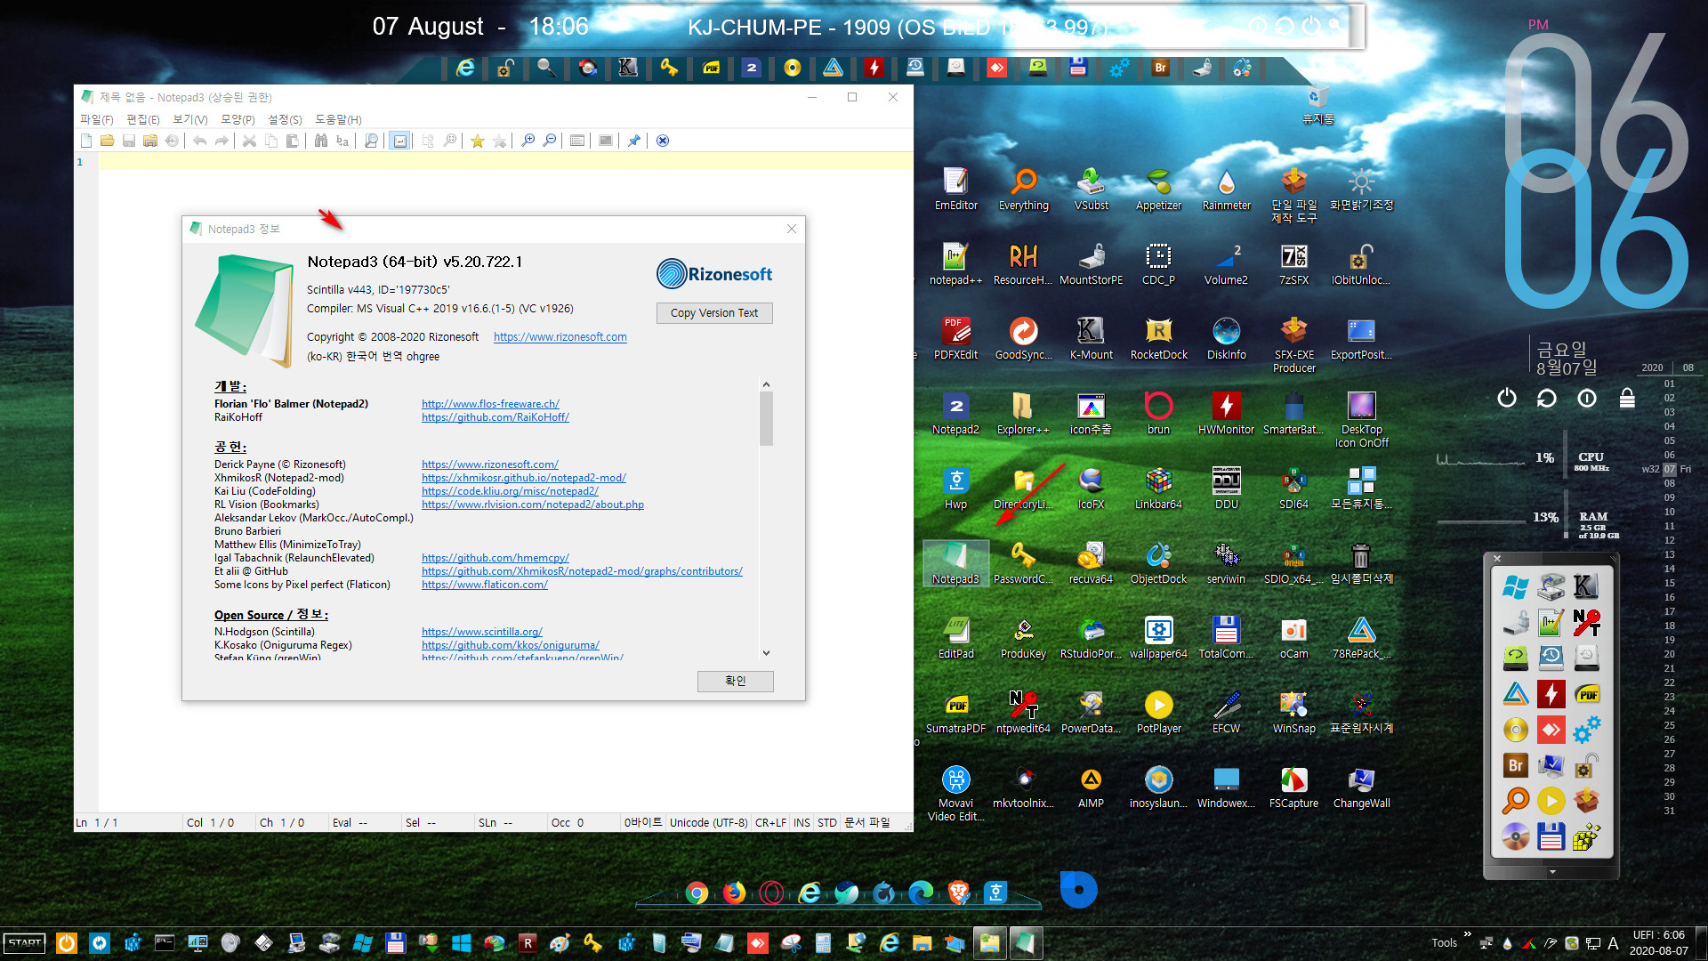Image resolution: width=1708 pixels, height=961 pixels.
Task: Click scroll-down arrow in credits list
Action: pos(766,652)
